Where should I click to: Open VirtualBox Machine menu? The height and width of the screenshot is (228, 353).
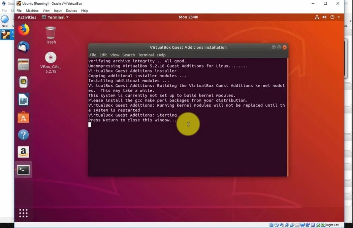[x=32, y=10]
